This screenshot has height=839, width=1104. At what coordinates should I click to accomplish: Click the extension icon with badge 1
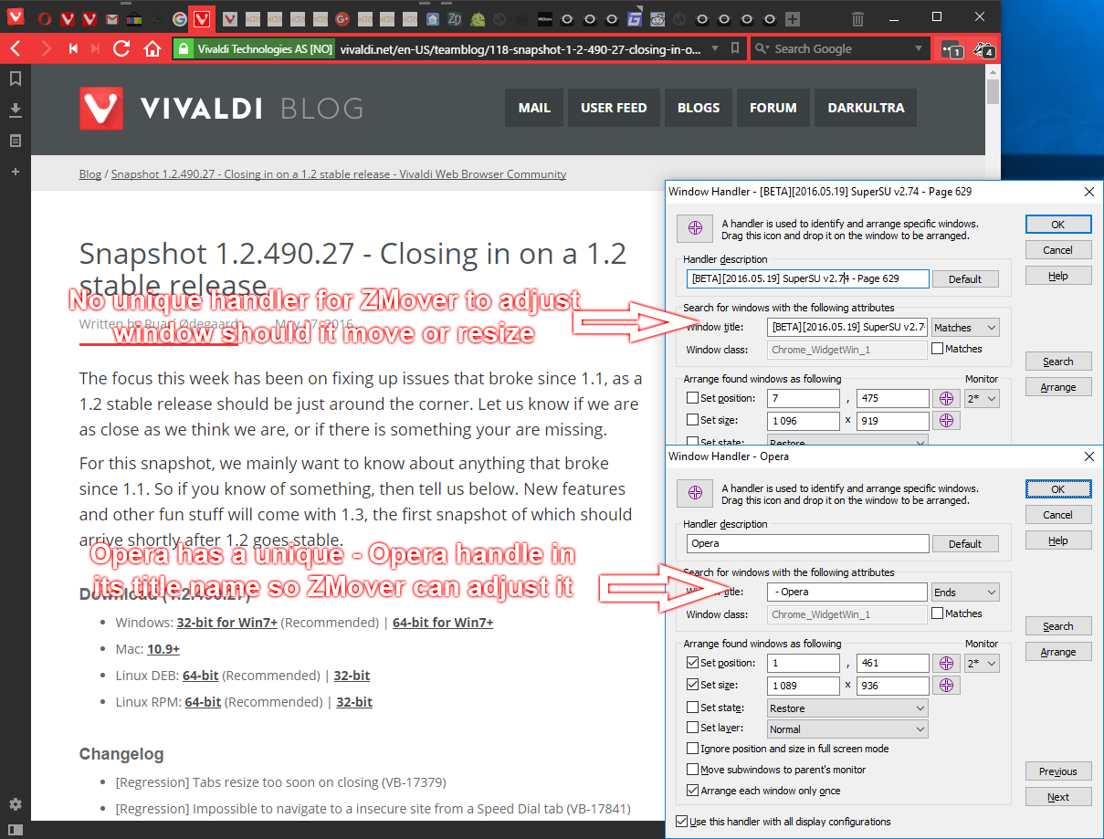[x=951, y=49]
